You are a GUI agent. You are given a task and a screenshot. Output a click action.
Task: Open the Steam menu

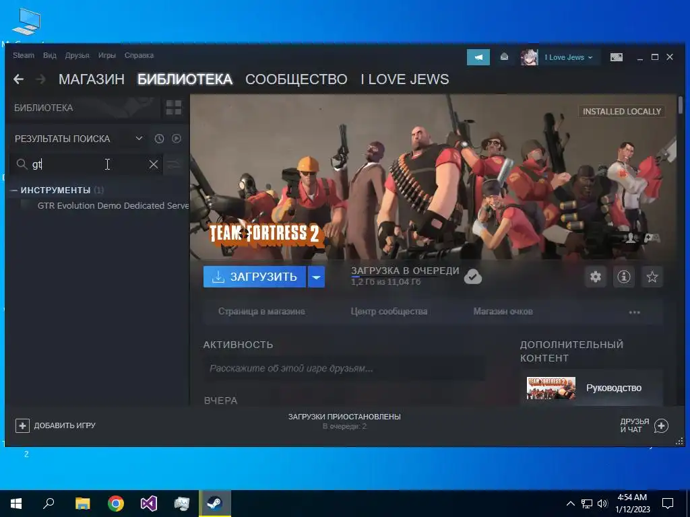tap(24, 55)
